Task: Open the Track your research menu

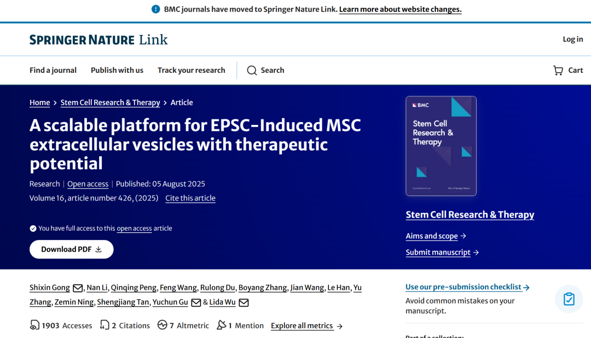Action: (x=192, y=70)
